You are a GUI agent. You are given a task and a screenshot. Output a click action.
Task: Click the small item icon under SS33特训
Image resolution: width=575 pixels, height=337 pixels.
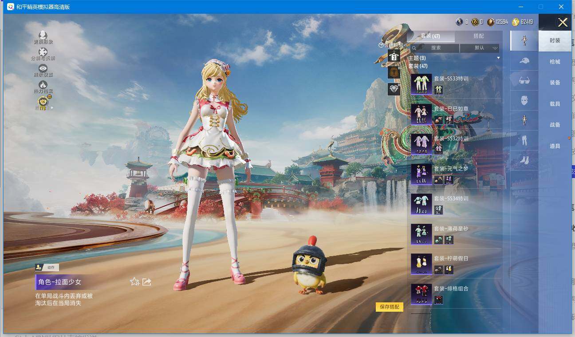(x=438, y=90)
